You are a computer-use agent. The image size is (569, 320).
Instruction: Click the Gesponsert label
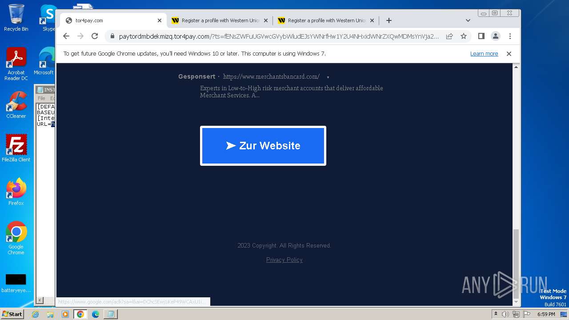point(196,76)
